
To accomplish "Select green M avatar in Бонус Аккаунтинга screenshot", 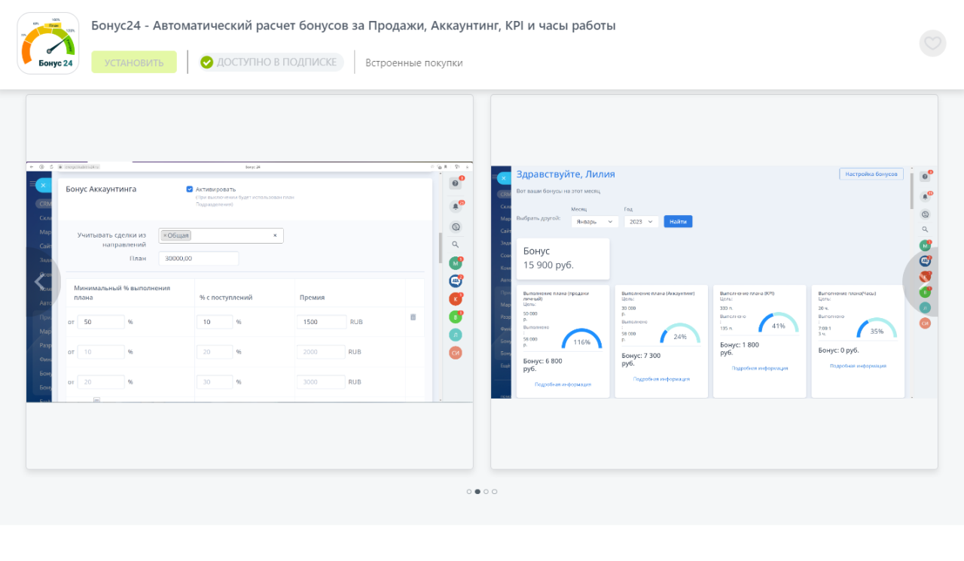I will click(455, 263).
